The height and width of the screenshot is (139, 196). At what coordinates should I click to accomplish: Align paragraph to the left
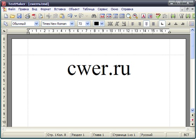click(x=133, y=23)
